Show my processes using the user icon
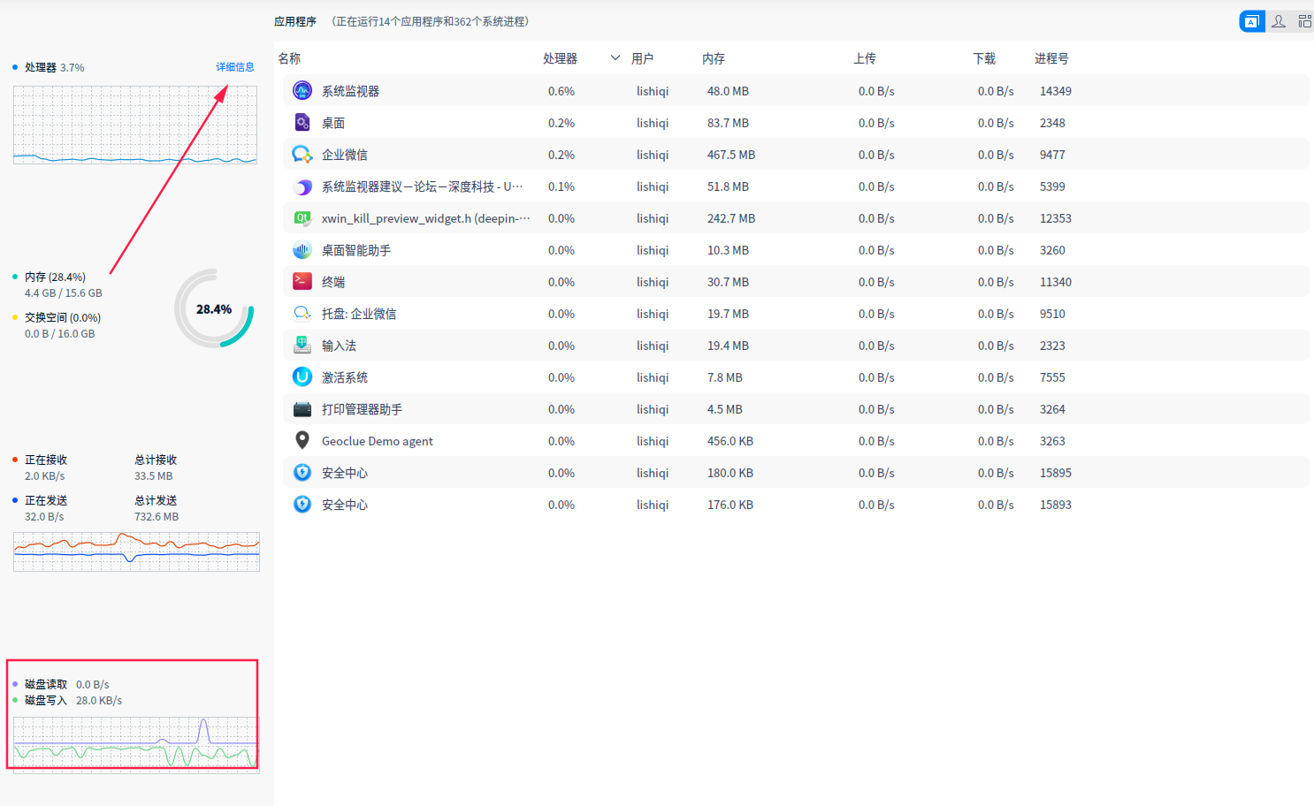The width and height of the screenshot is (1314, 806). [x=1279, y=21]
